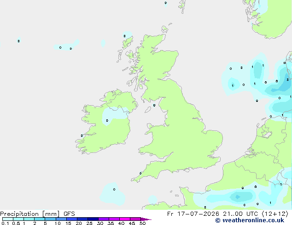Viewport: 292px width, 225px height.
Task: Click the '0.1' legend scale label
Action: tap(5, 223)
